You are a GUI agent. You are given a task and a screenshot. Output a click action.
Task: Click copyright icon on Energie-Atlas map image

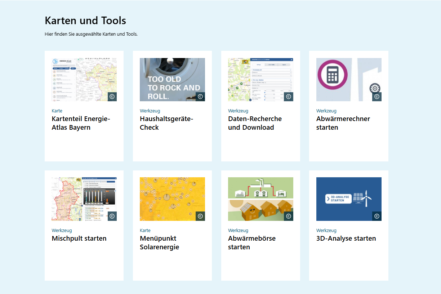112,97
